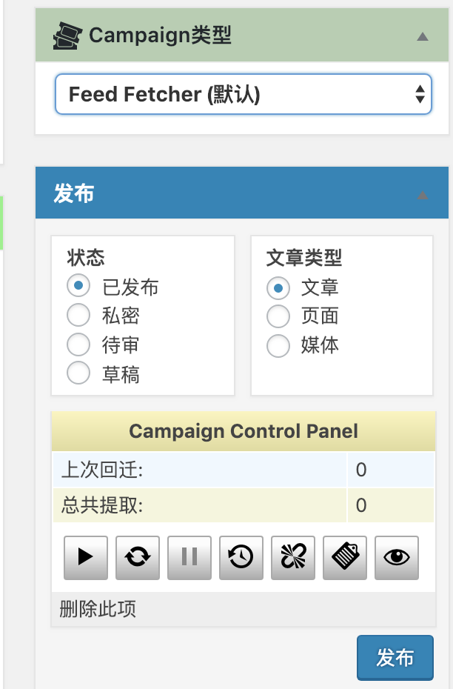Screen dimensions: 453x689
Task: Click the price tag icon button
Action: point(345,557)
